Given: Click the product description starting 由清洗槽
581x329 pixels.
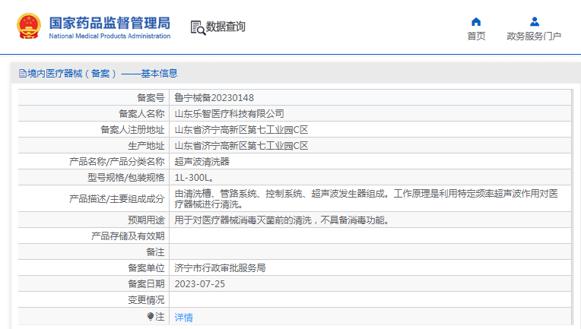Looking at the screenshot, I should point(366,199).
